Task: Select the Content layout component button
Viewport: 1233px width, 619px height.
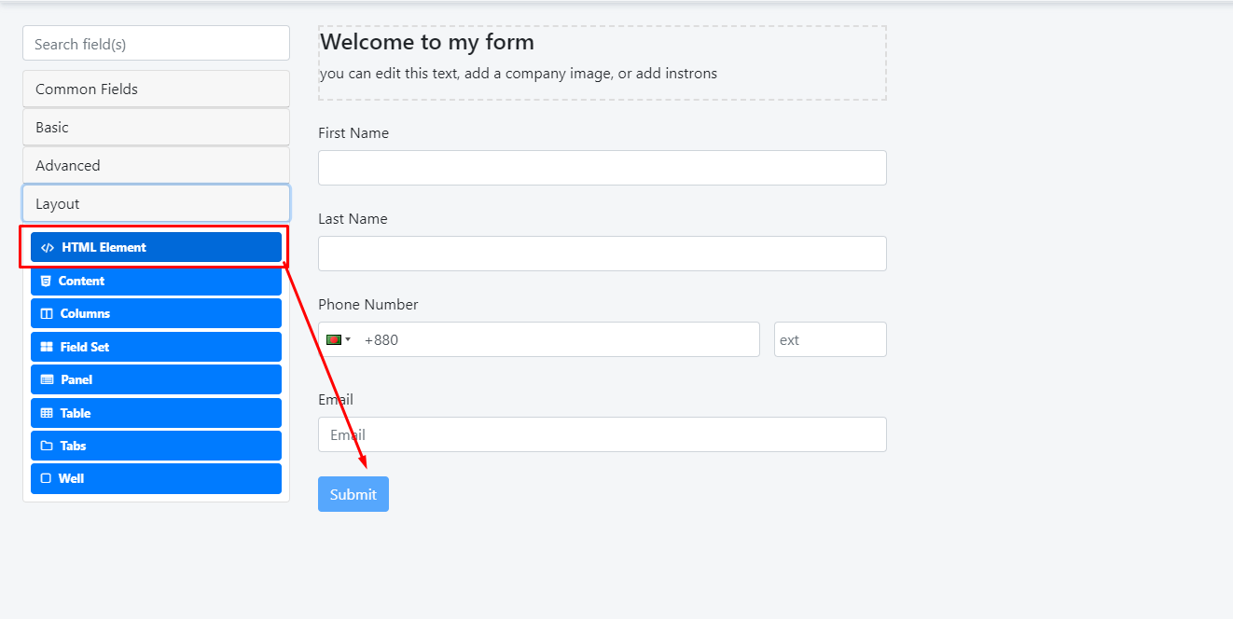Action: coord(156,281)
